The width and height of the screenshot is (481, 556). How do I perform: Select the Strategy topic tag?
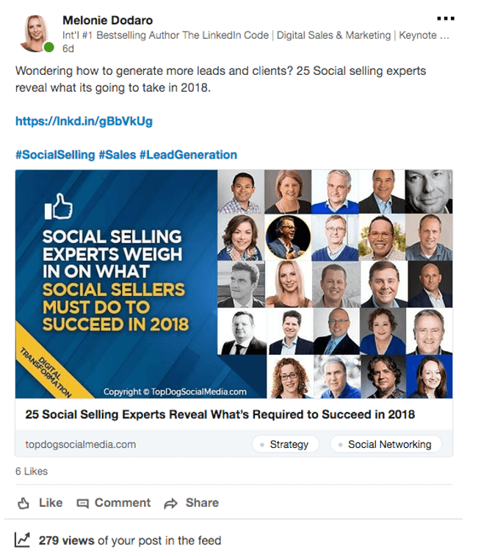[x=285, y=444]
